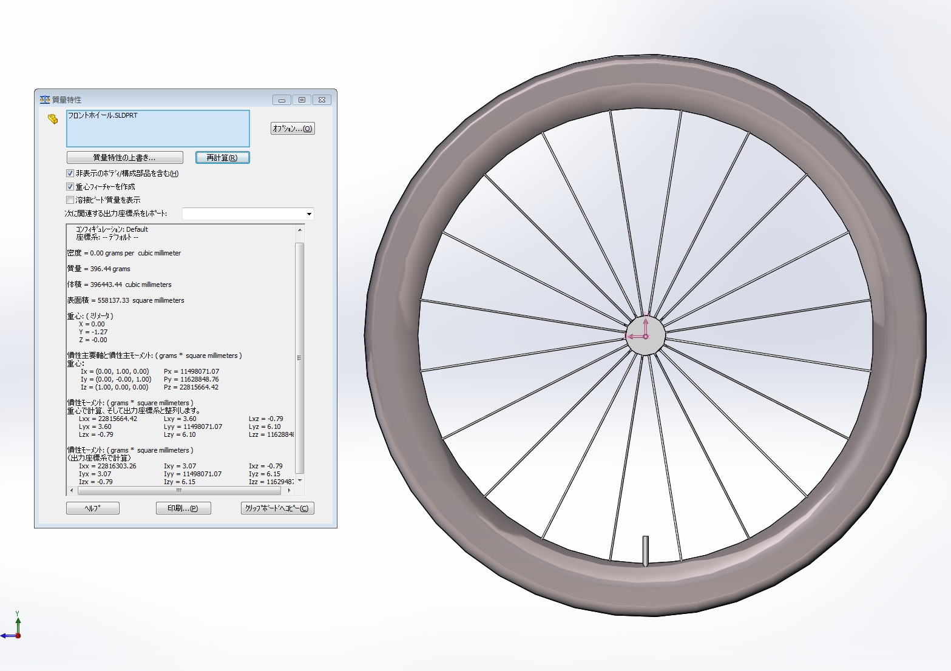951x671 pixels.
Task: Click the surface area 558137.33 line
Action: coord(126,300)
